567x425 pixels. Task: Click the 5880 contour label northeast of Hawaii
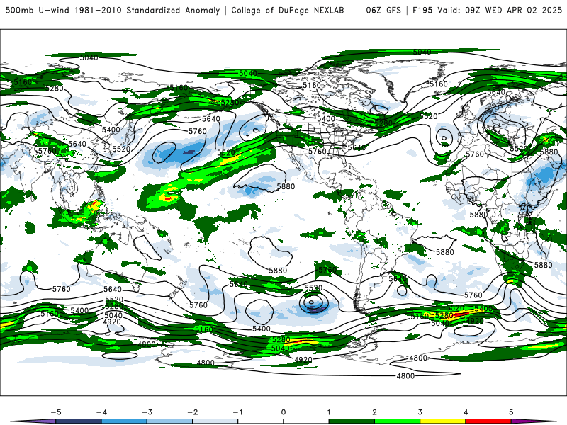pos(286,186)
